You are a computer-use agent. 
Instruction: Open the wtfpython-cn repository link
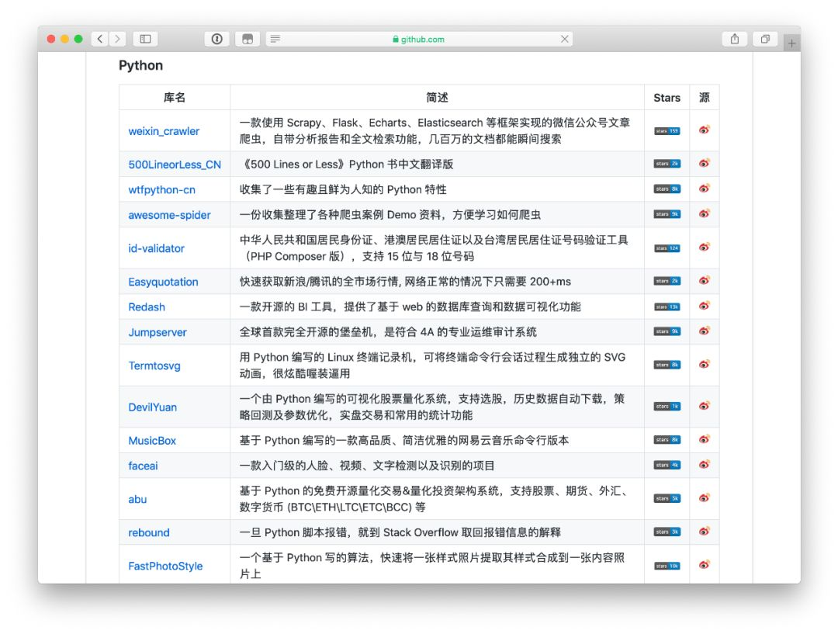(x=162, y=190)
